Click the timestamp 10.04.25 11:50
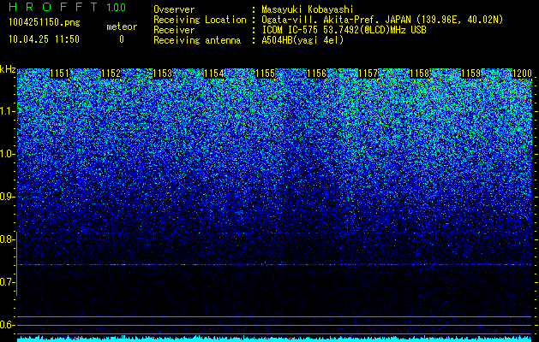The image size is (539, 342). point(44,39)
